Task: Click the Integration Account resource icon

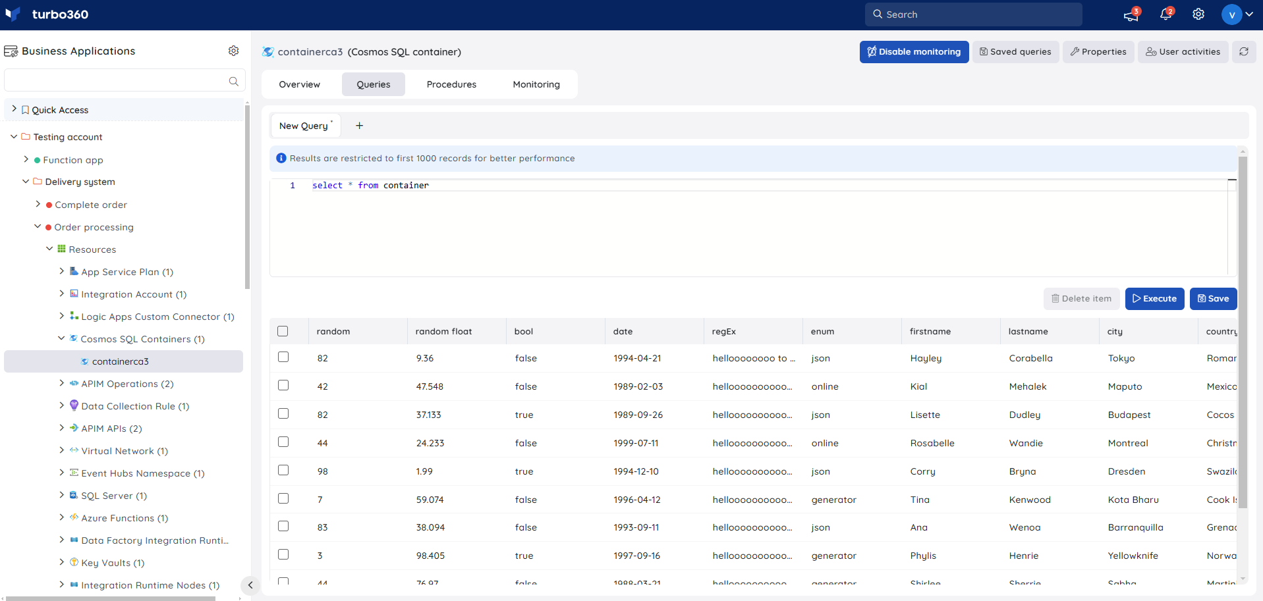Action: pyautogui.click(x=74, y=294)
